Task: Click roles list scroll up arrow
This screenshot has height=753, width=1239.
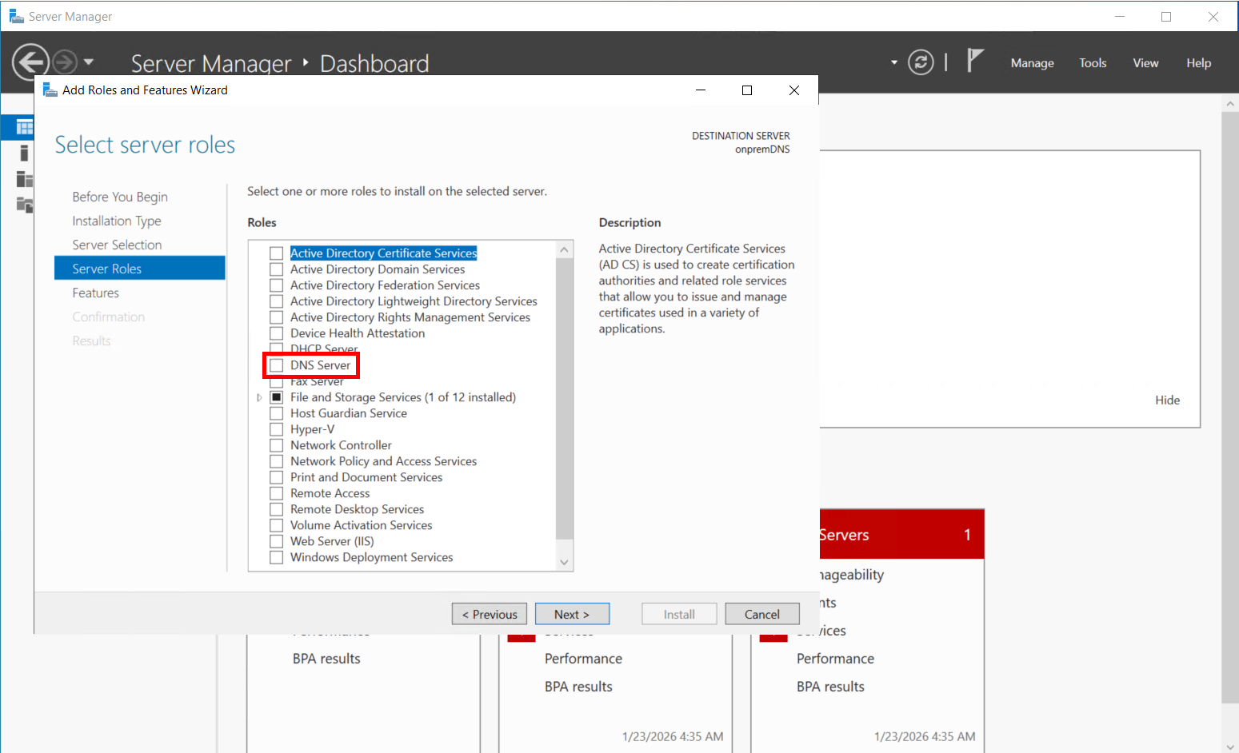Action: pyautogui.click(x=565, y=249)
